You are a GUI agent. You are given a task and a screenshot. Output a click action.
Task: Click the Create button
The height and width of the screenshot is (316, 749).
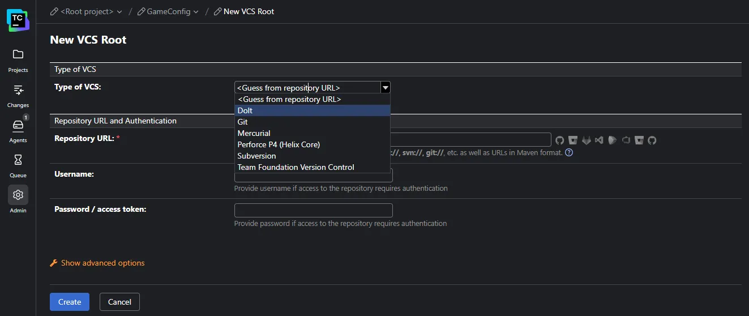coord(70,302)
